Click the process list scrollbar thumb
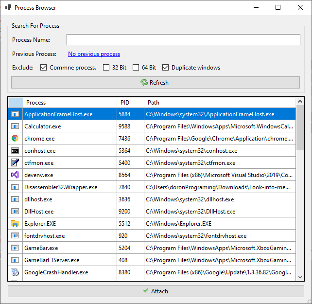312x304 pixels. click(x=300, y=128)
